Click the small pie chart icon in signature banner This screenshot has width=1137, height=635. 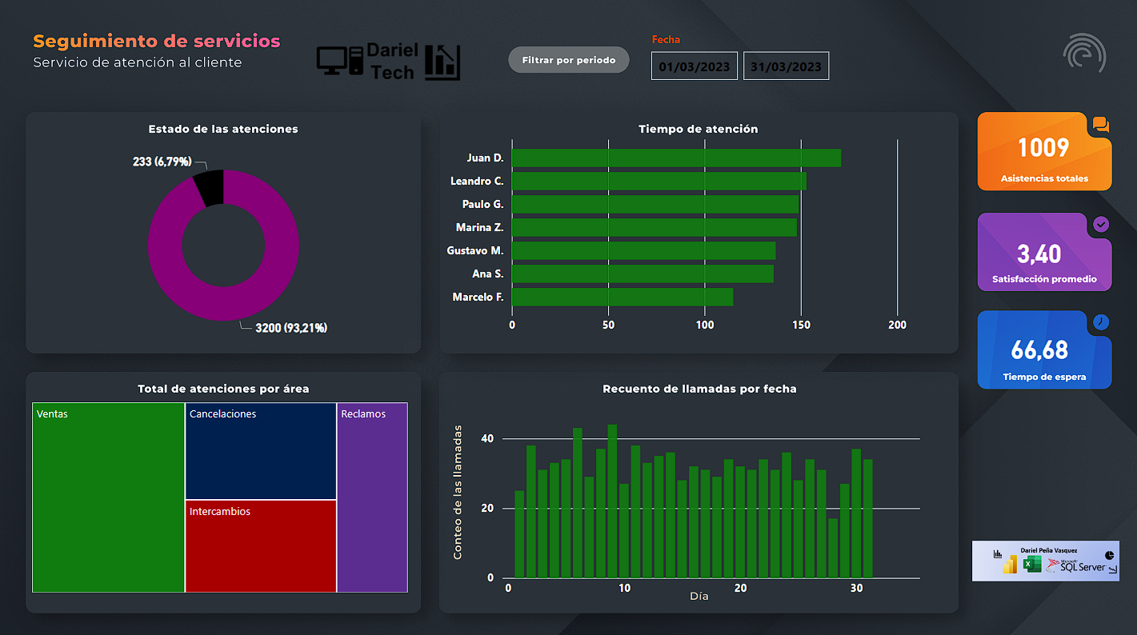point(1109,554)
